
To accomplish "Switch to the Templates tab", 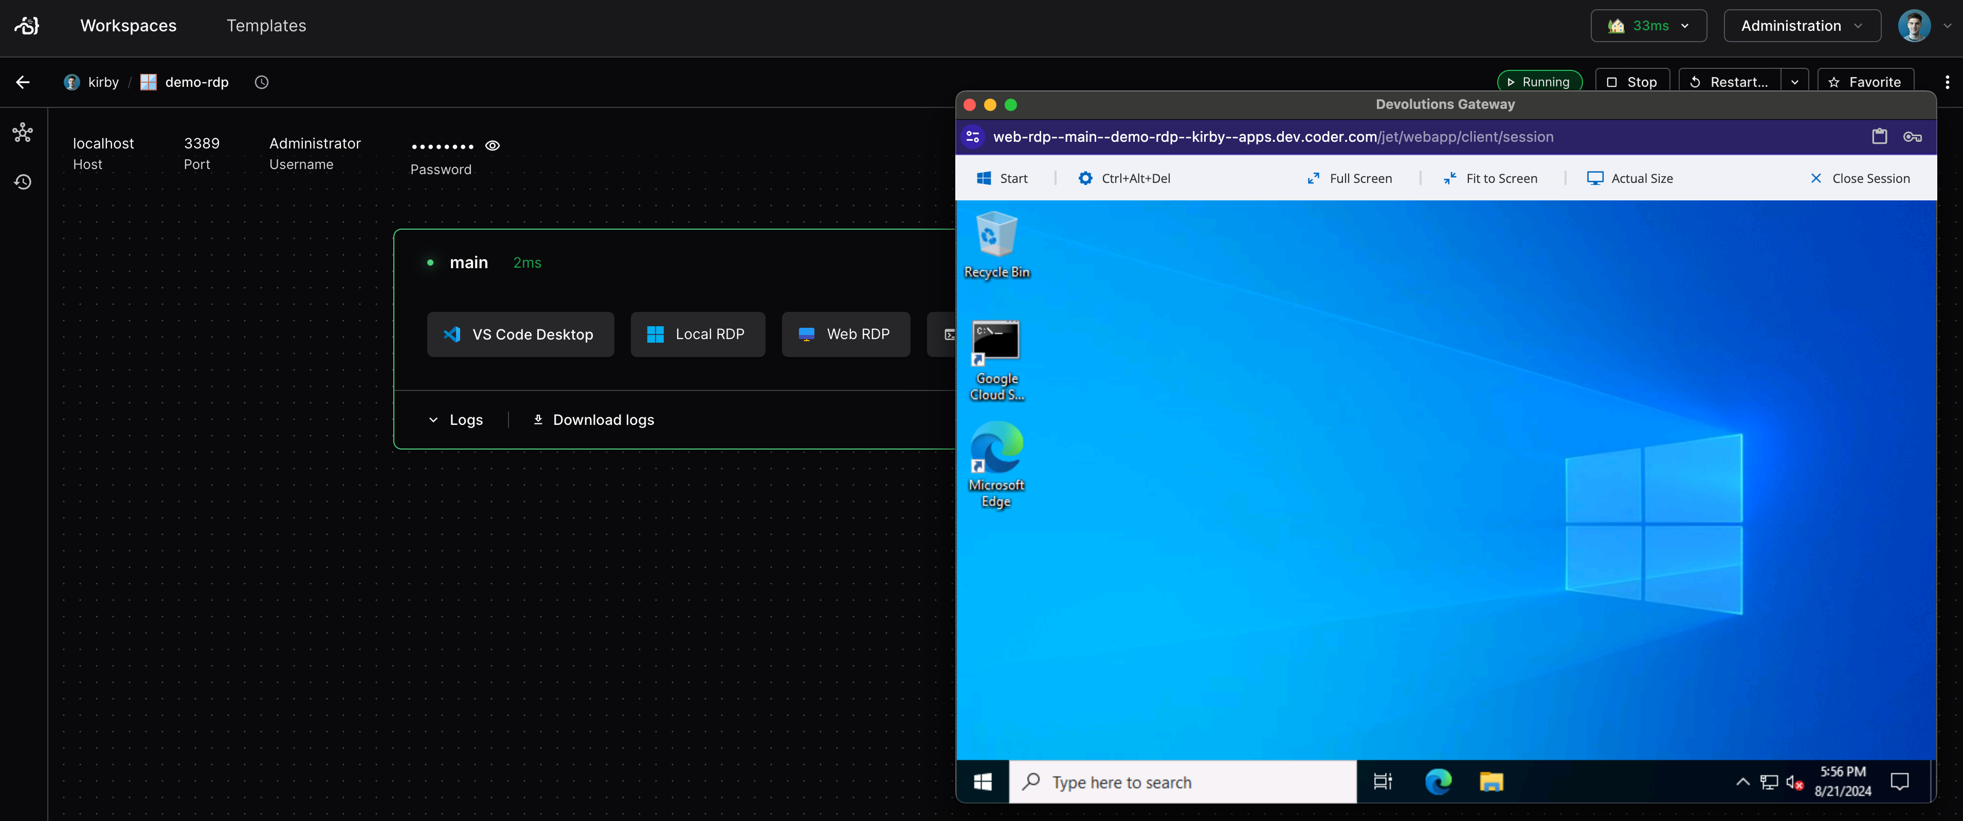I will click(265, 25).
